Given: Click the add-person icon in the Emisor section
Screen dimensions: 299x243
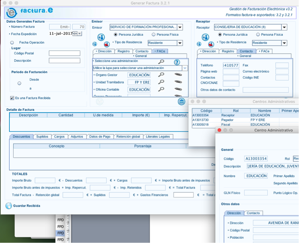Looking at the screenshot, I should [101, 37].
